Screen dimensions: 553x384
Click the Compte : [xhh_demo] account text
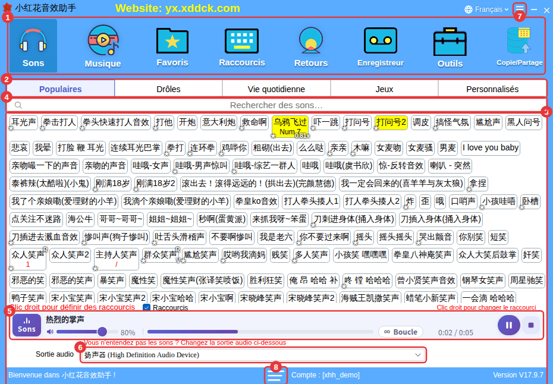point(325,375)
